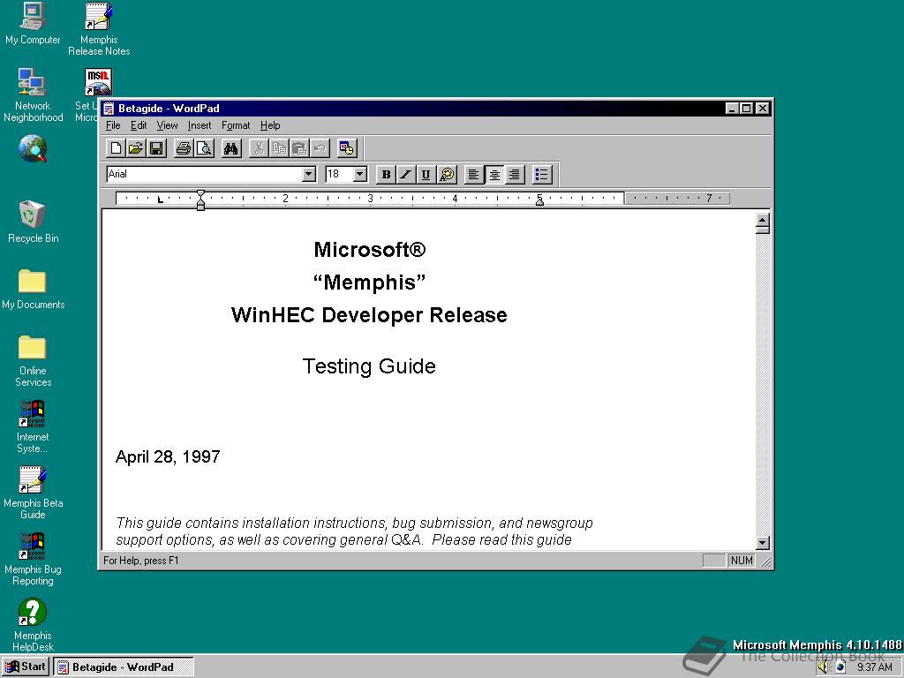Click inside the font size field
This screenshot has height=678, width=904.
pos(339,174)
